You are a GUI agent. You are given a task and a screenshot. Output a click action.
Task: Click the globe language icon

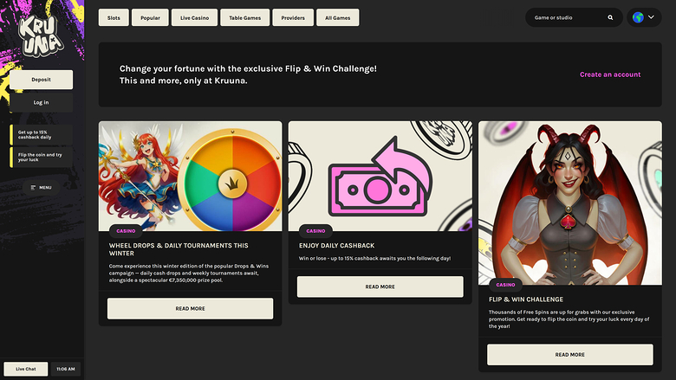[x=639, y=17]
